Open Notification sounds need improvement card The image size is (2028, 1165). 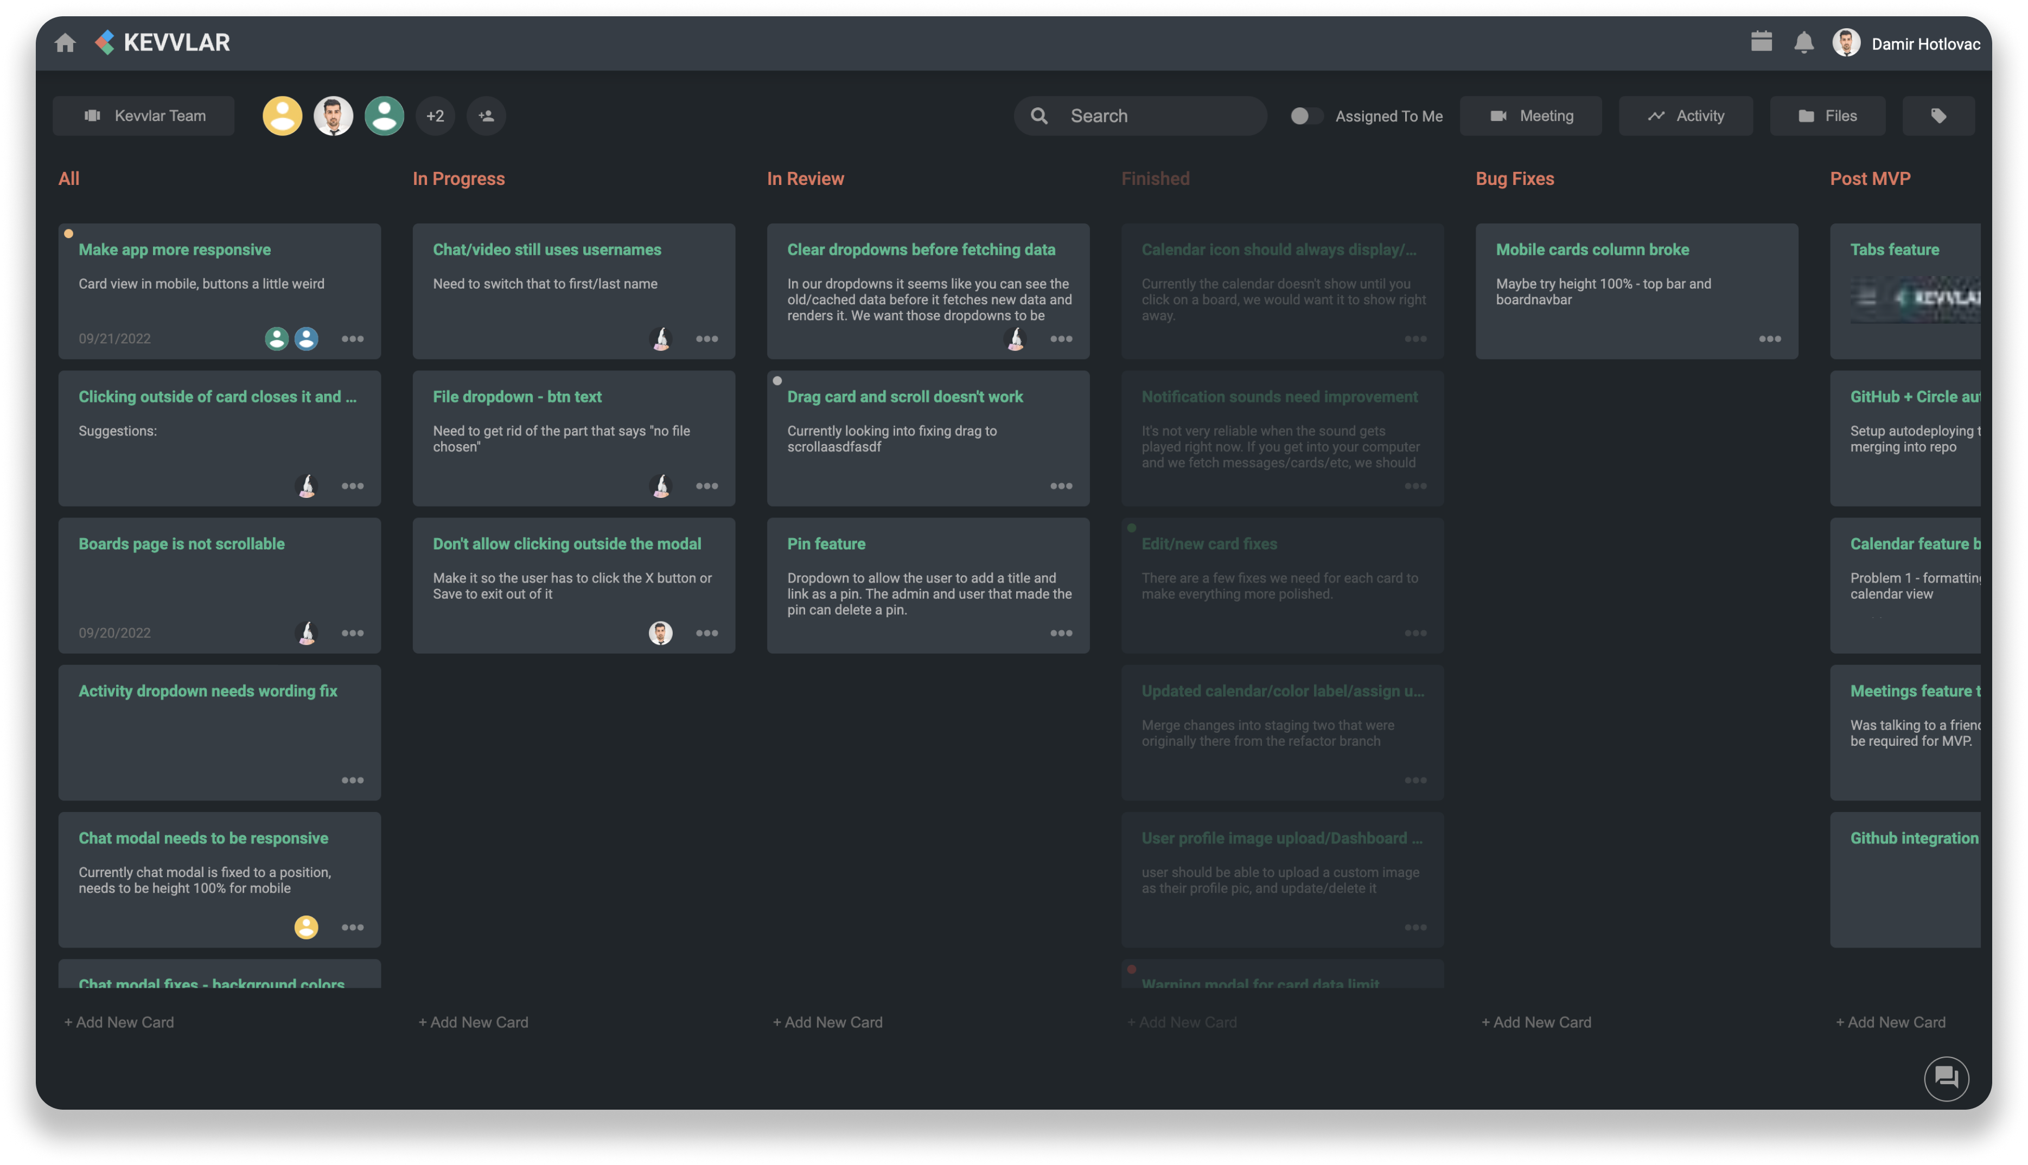[x=1282, y=438]
